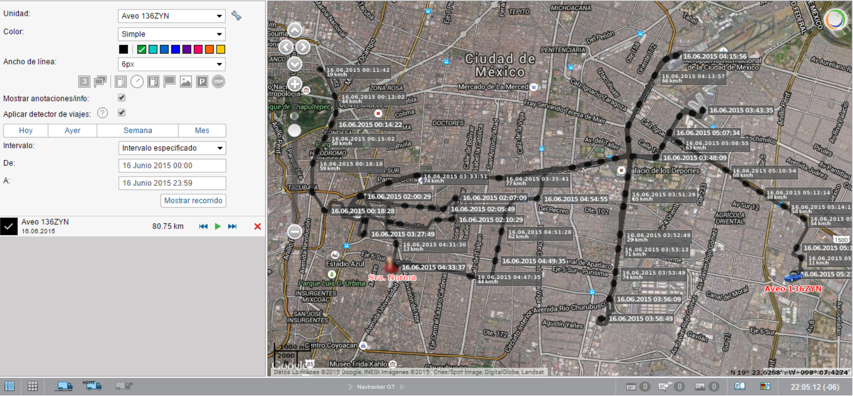Select the Semana interval tab
This screenshot has width=853, height=396.
(138, 131)
